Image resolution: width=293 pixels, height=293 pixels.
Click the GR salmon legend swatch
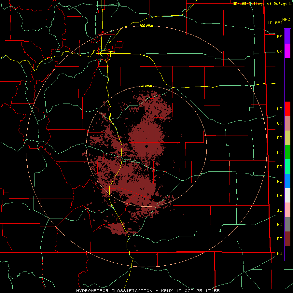[x=287, y=123]
